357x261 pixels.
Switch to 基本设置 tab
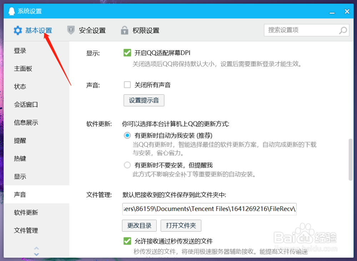tap(33, 30)
